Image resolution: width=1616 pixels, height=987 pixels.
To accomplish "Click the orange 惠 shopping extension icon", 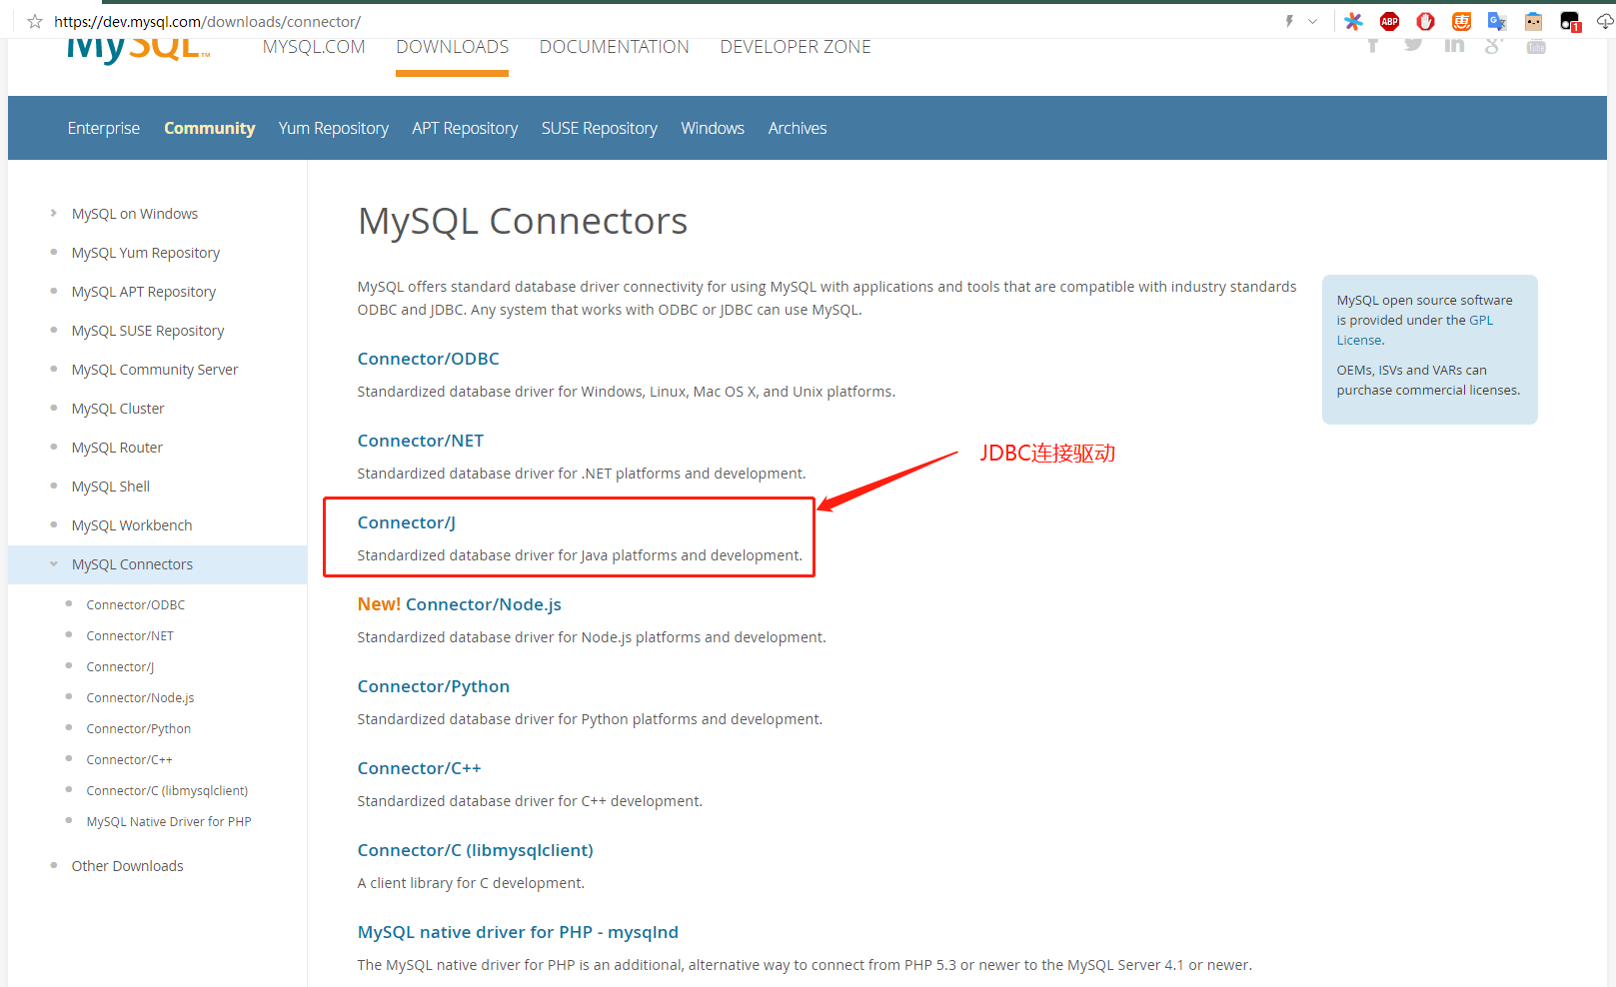I will point(1461,21).
